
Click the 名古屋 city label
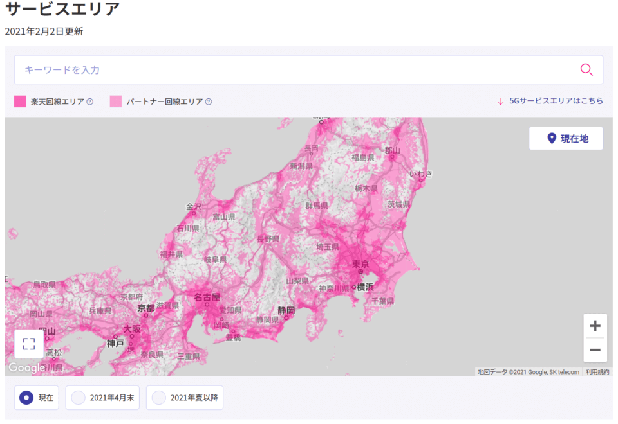[207, 297]
